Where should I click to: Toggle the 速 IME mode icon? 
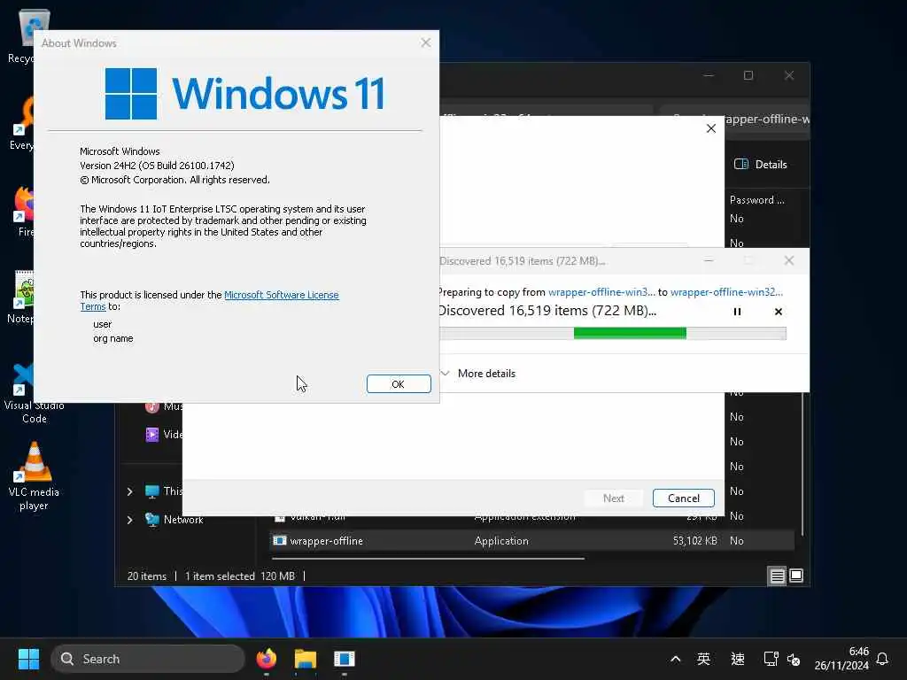[x=738, y=659]
